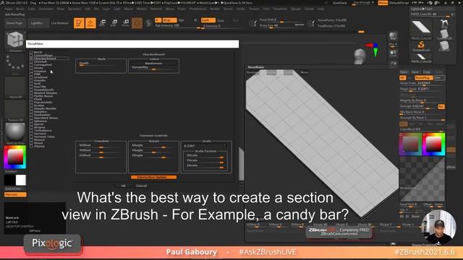Open the Color menu

point(32,9)
